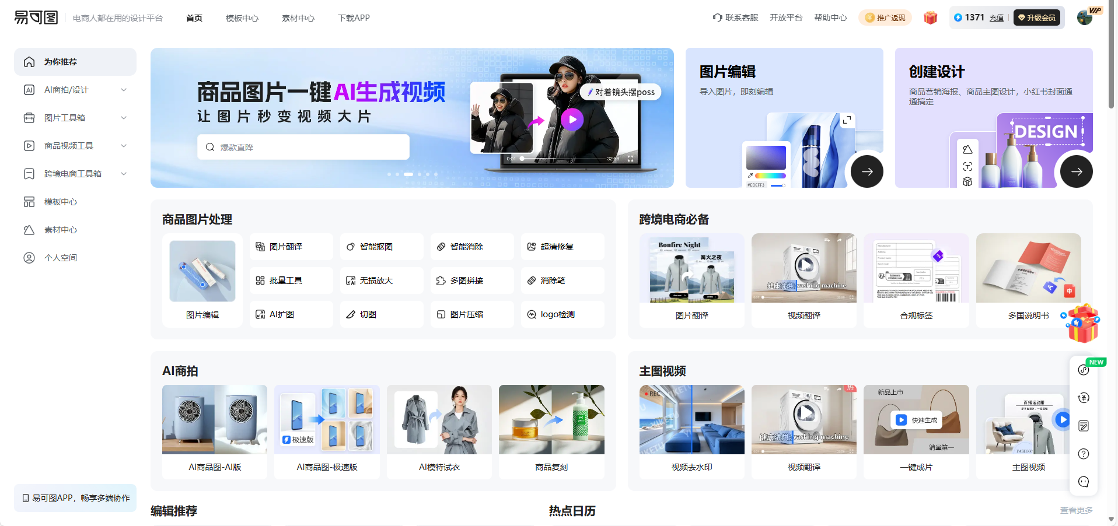Open the 帮助中心 link
1118x526 pixels.
pos(830,17)
